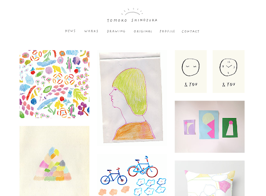Go to the Drawing page

tap(116, 31)
